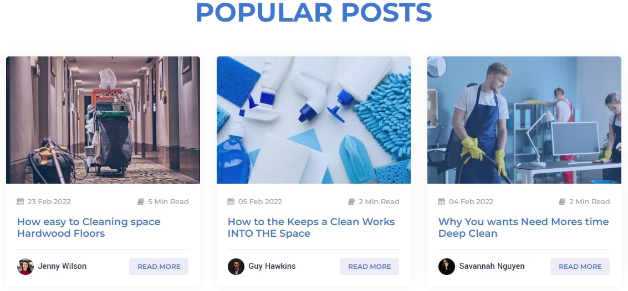
Task: Open Savannah Nguyen's avatar picture
Action: pos(447,266)
